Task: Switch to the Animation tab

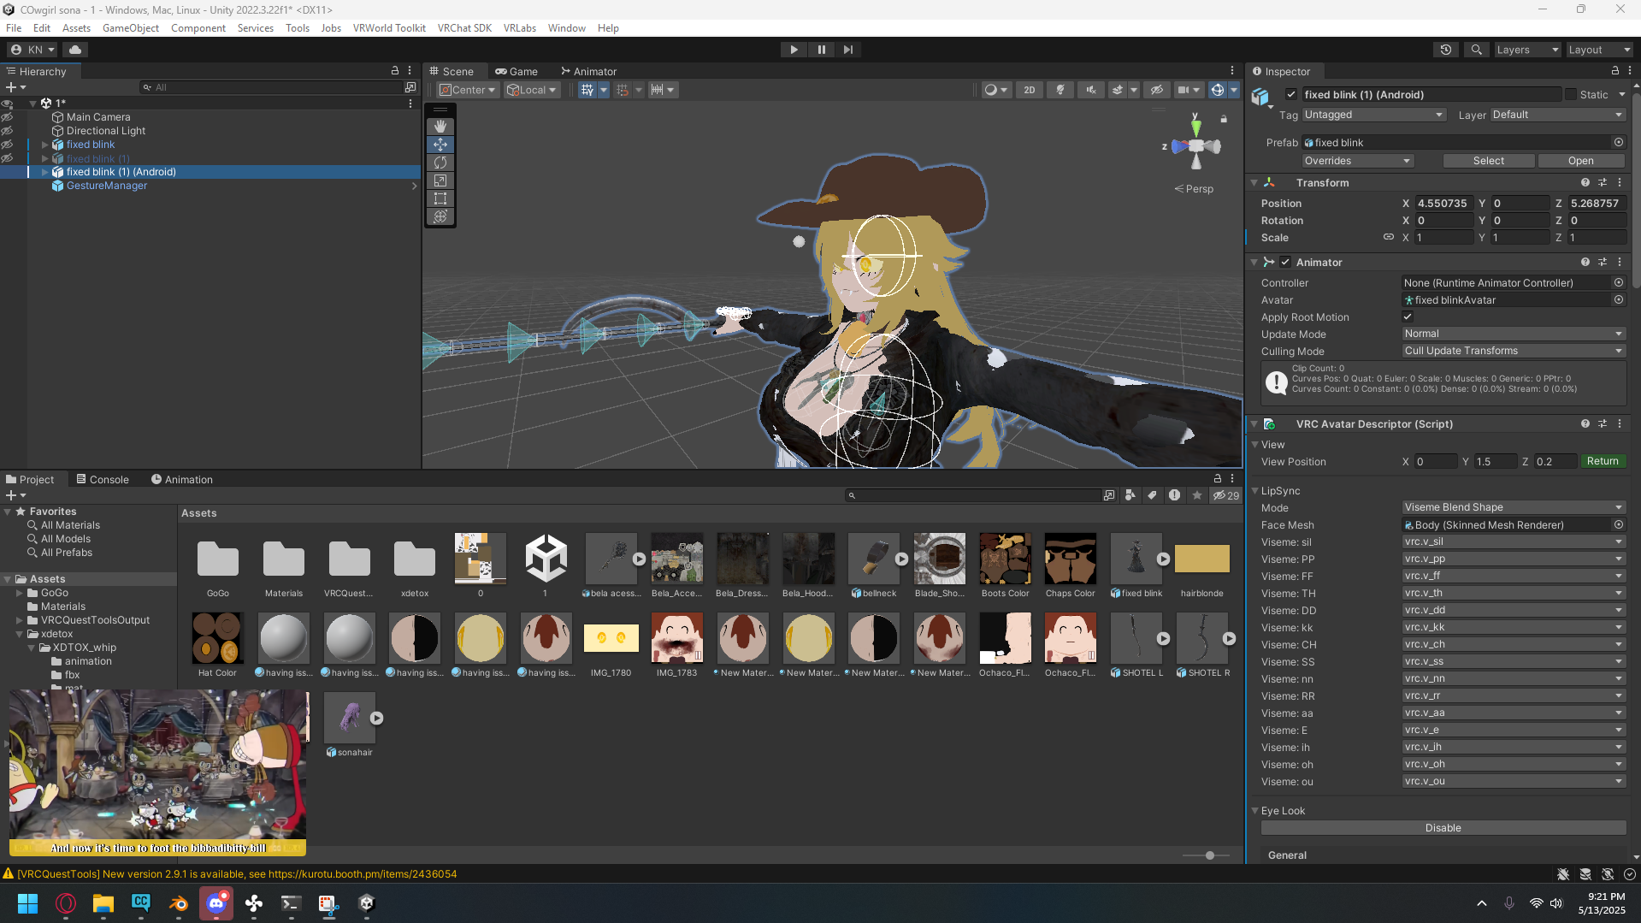Action: click(182, 480)
